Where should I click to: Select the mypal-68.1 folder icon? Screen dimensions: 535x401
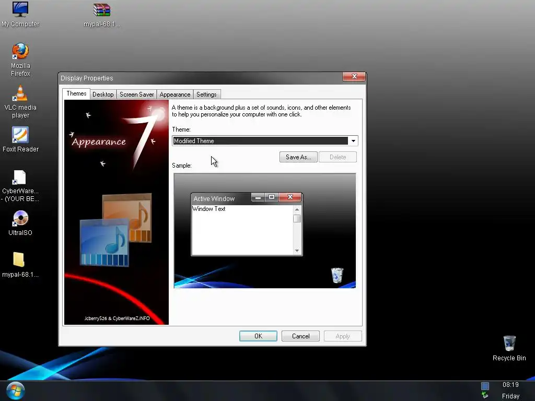pyautogui.click(x=20, y=265)
